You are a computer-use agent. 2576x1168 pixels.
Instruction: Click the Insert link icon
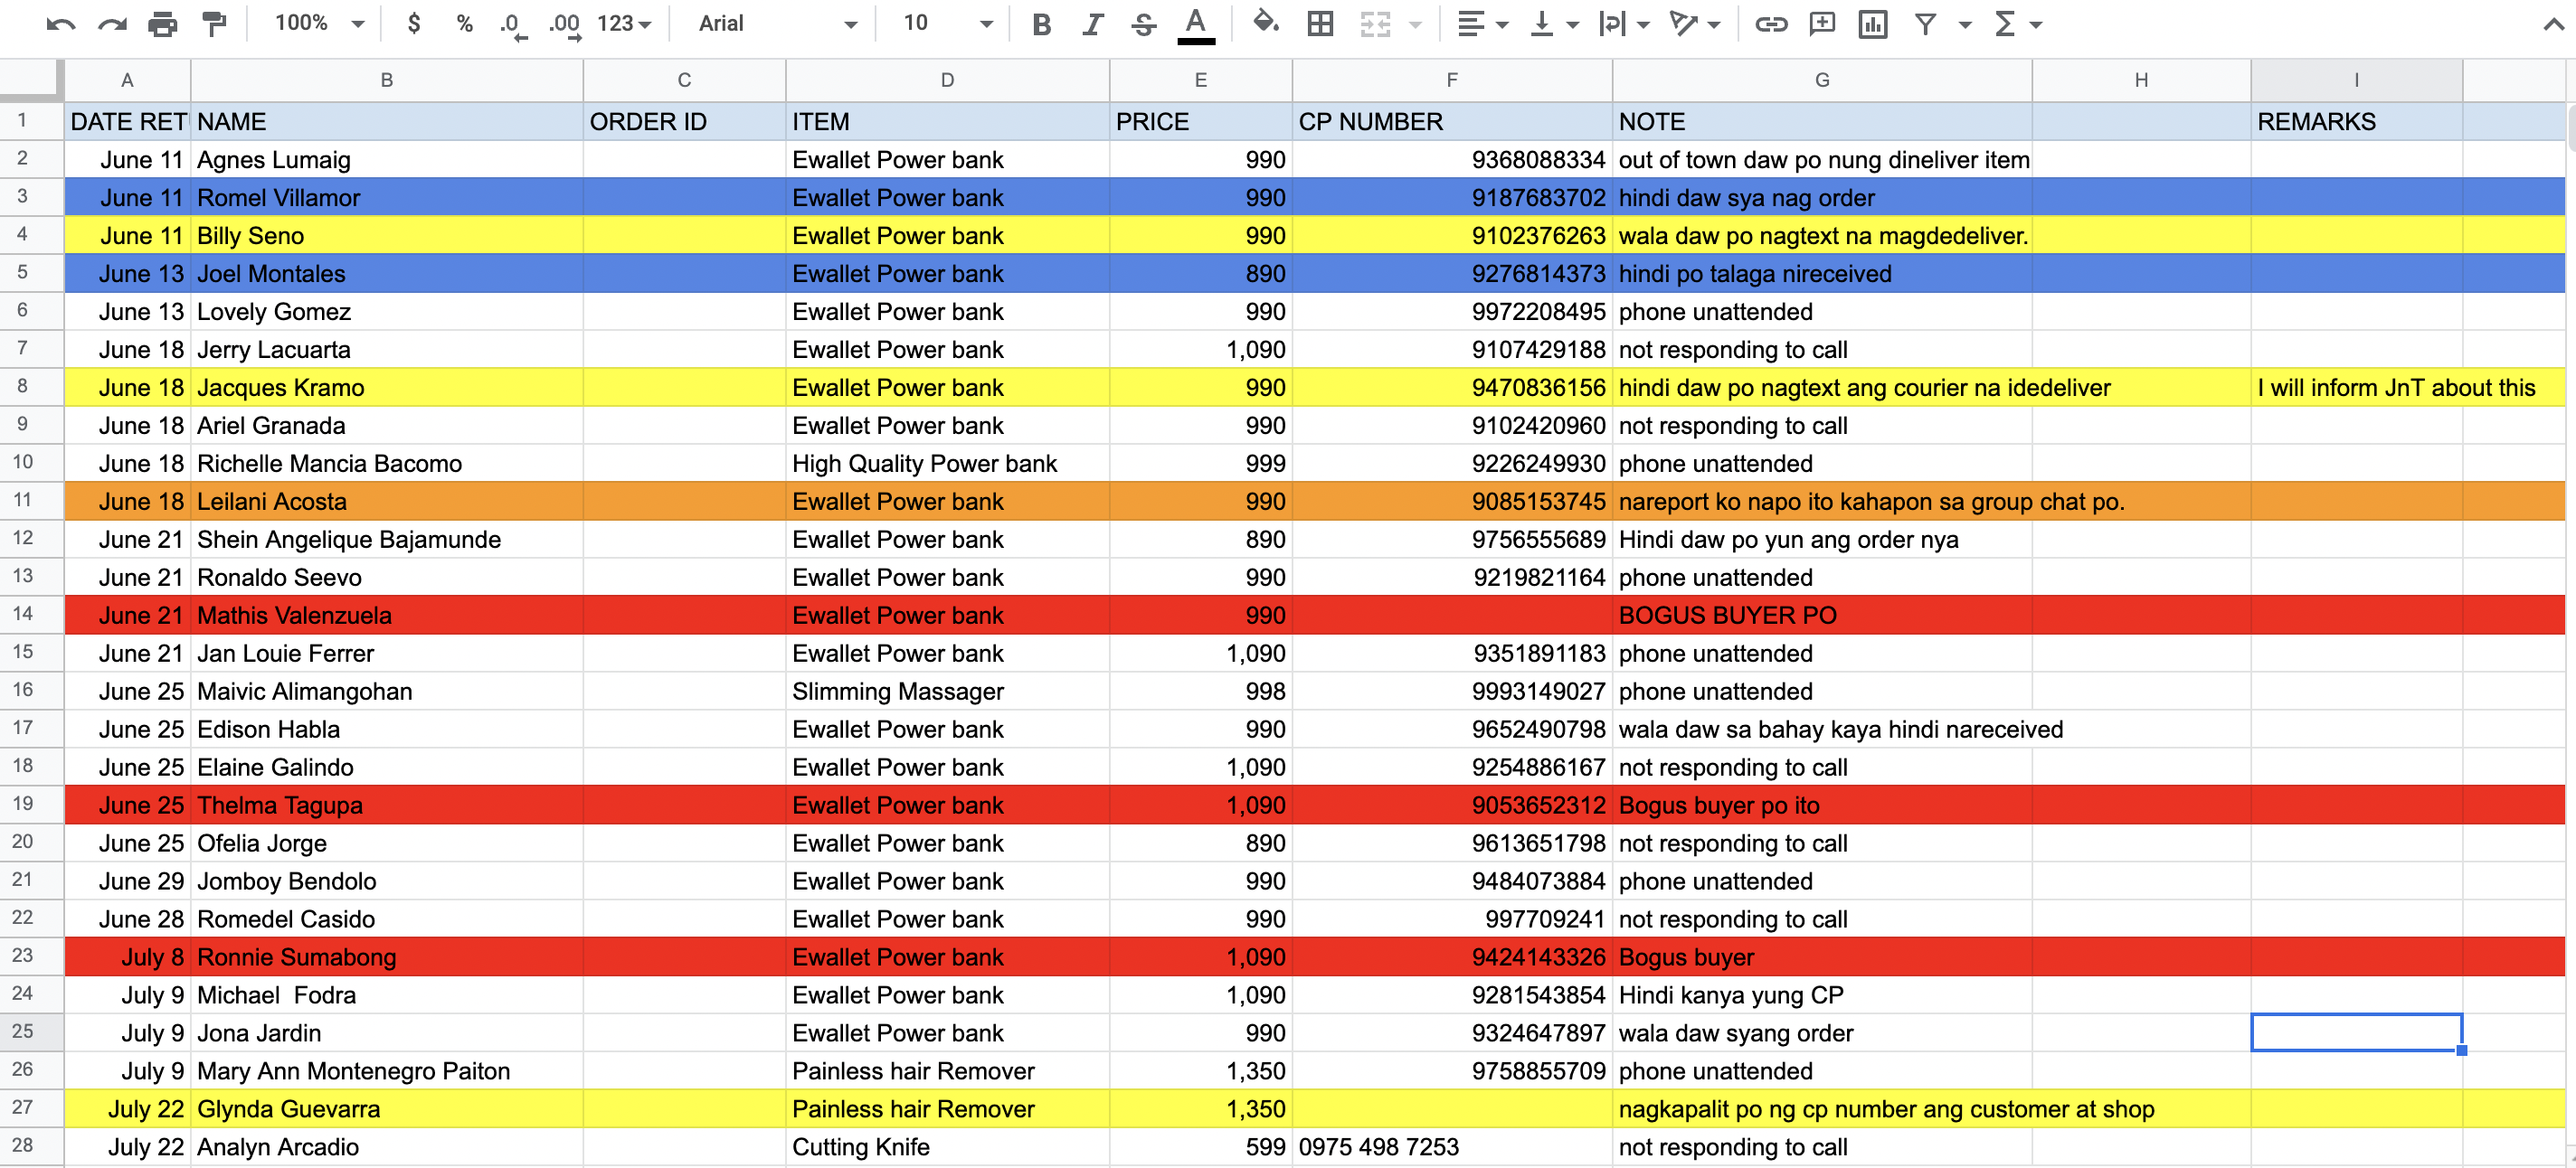1770,24
